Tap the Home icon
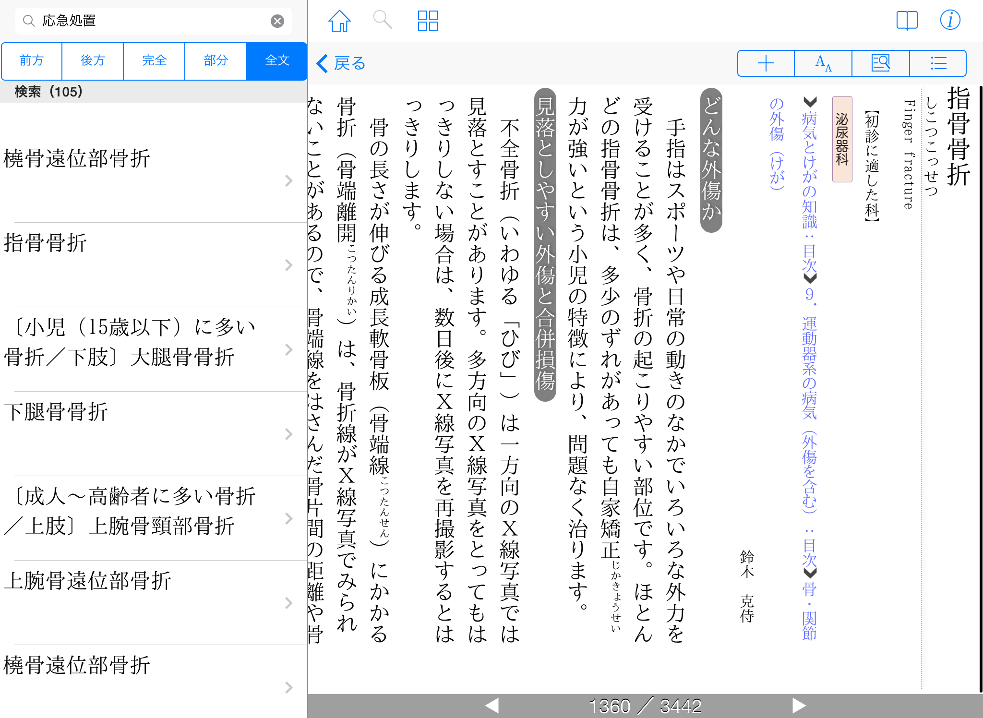The width and height of the screenshot is (983, 718). click(339, 21)
